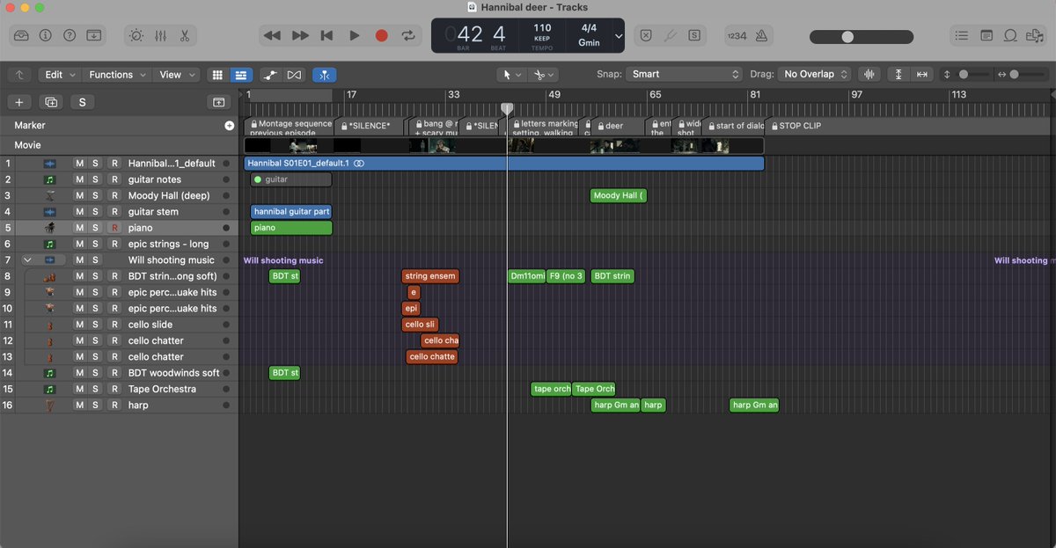The height and width of the screenshot is (548, 1056).
Task: Open the LCD display mode chevron
Action: [x=619, y=36]
